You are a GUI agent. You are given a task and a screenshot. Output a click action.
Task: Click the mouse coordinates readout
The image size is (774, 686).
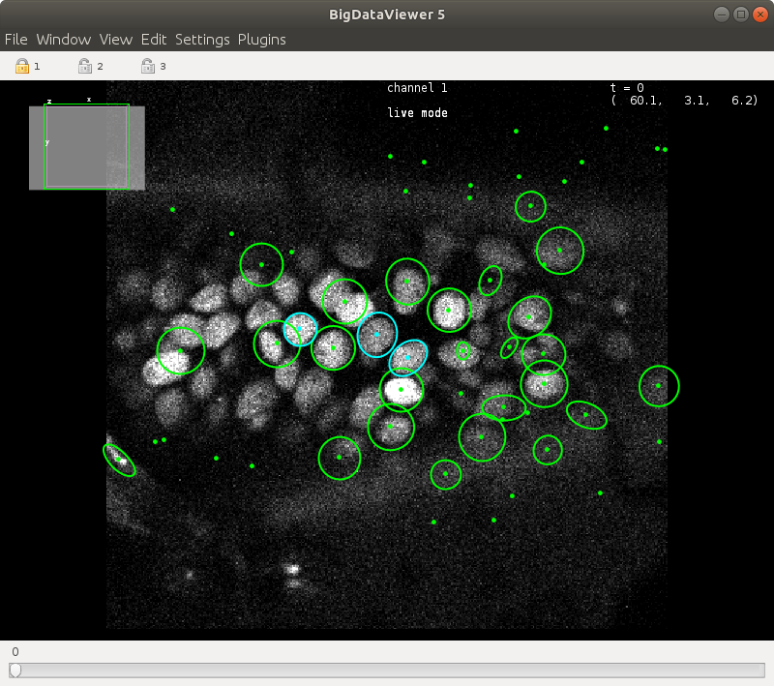(684, 101)
